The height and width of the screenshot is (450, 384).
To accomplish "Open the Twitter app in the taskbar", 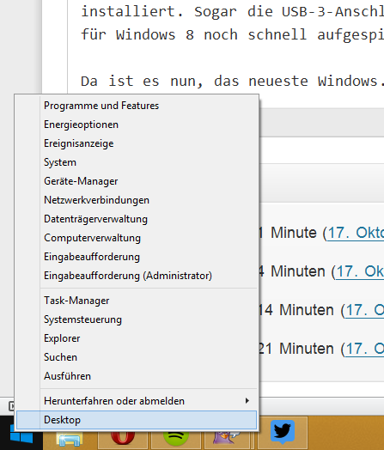I will click(x=283, y=433).
